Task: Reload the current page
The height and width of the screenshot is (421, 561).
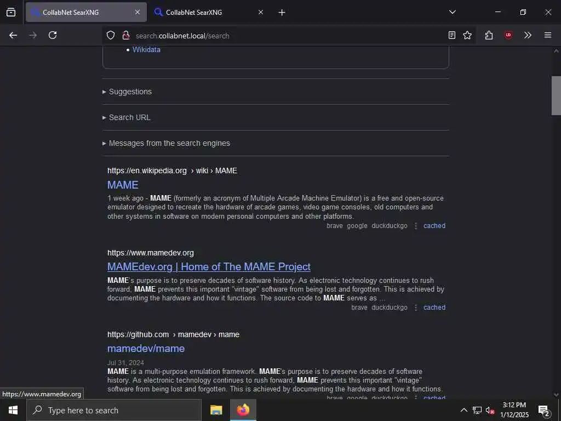Action: 53,35
